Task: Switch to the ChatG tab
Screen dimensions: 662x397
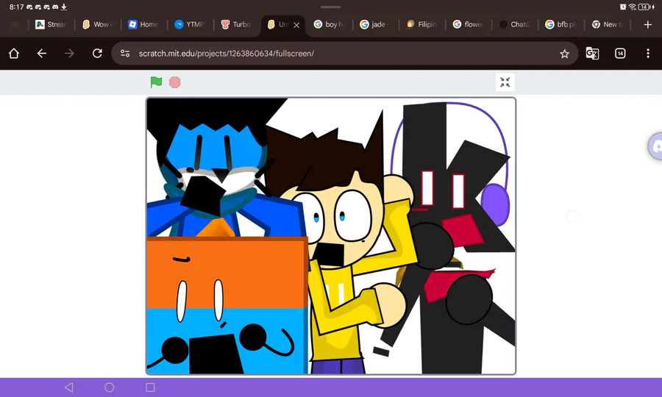Action: (515, 24)
